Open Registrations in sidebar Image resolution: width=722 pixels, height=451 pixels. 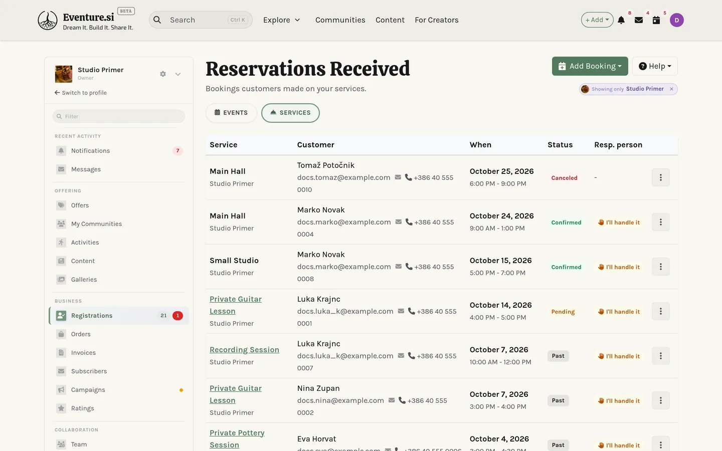[119, 316]
